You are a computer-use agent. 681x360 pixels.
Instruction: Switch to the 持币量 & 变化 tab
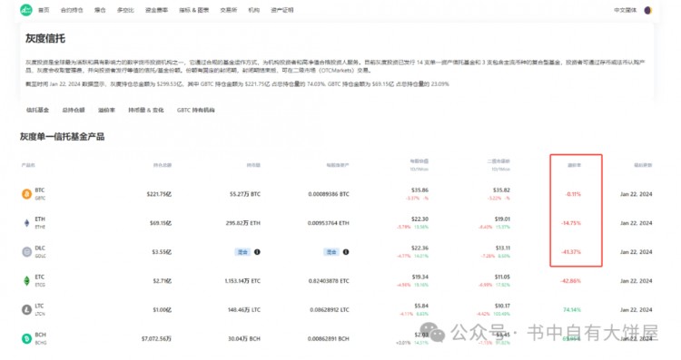pyautogui.click(x=146, y=110)
